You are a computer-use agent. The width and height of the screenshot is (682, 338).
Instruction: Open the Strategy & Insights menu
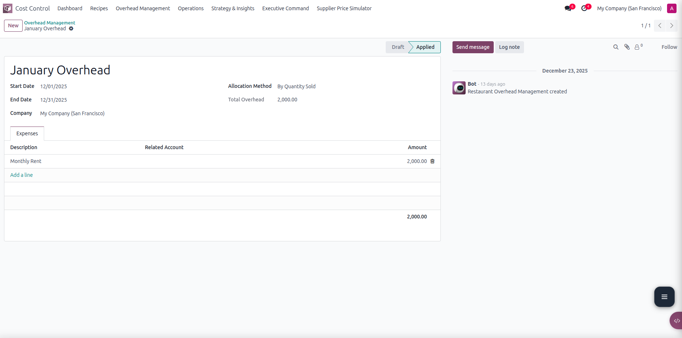click(233, 8)
